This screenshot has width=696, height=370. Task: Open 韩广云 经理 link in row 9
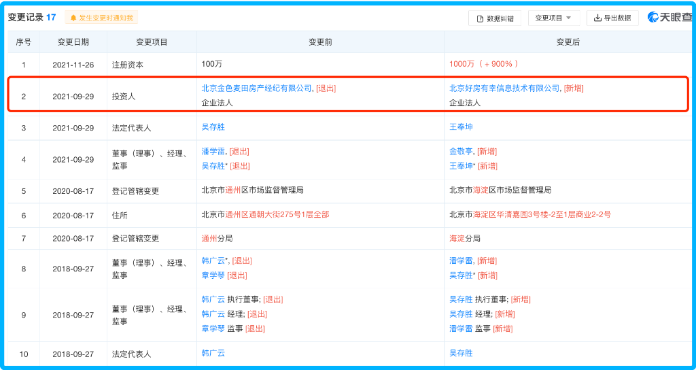pos(213,314)
